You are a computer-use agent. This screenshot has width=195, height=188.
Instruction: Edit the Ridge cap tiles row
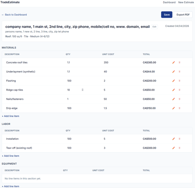tap(173, 90)
